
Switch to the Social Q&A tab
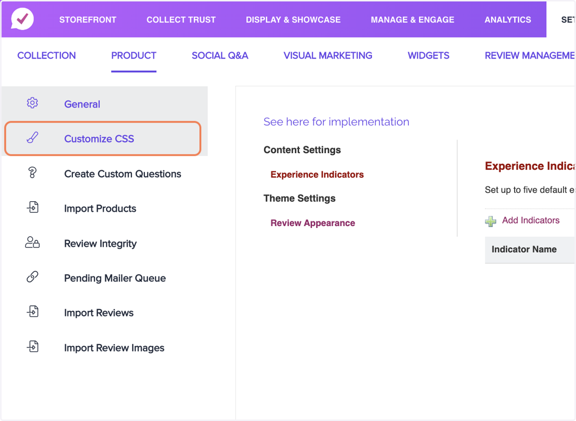pyautogui.click(x=220, y=56)
